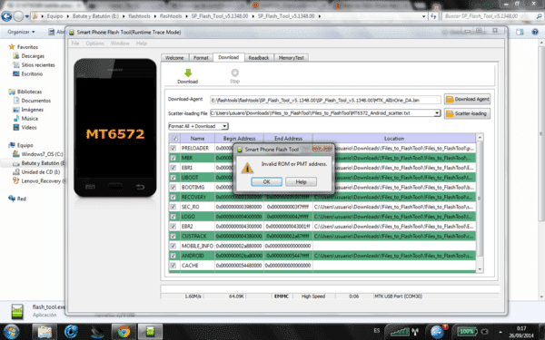Click the Windows Start orb
The height and width of the screenshot is (340, 545).
coord(11,332)
